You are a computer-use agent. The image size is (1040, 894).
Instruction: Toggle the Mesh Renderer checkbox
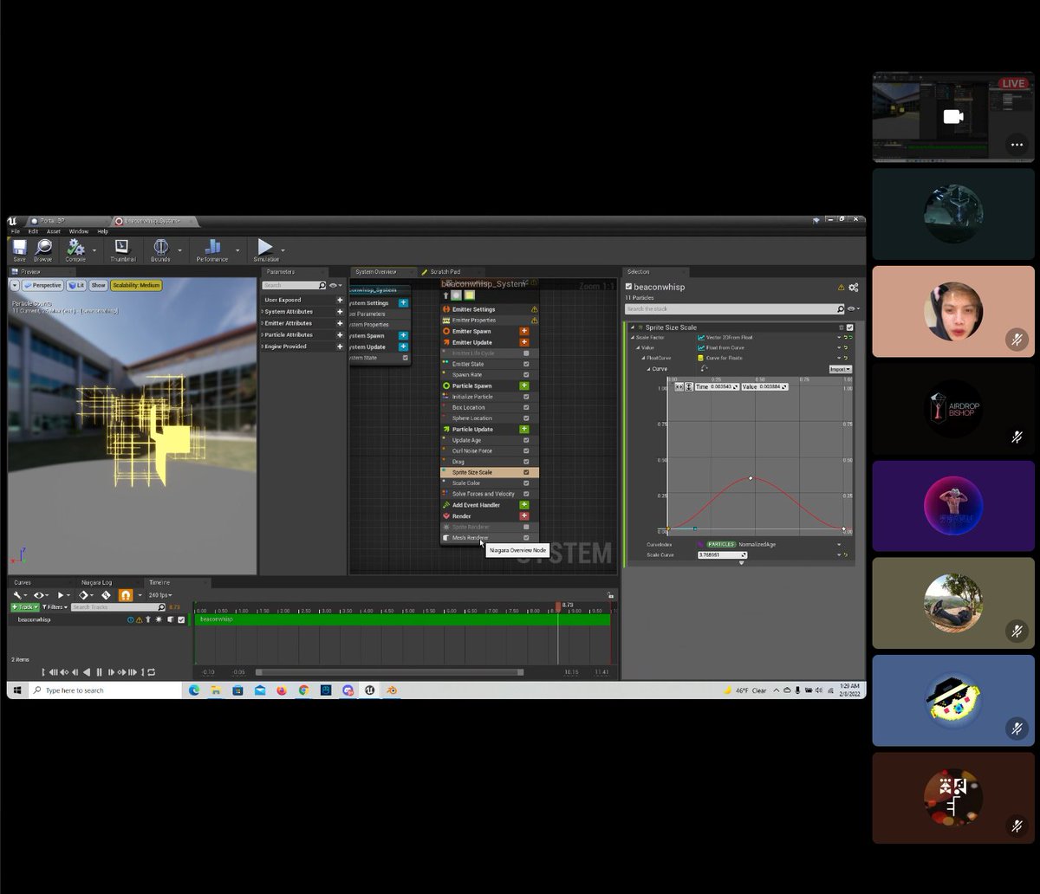526,538
